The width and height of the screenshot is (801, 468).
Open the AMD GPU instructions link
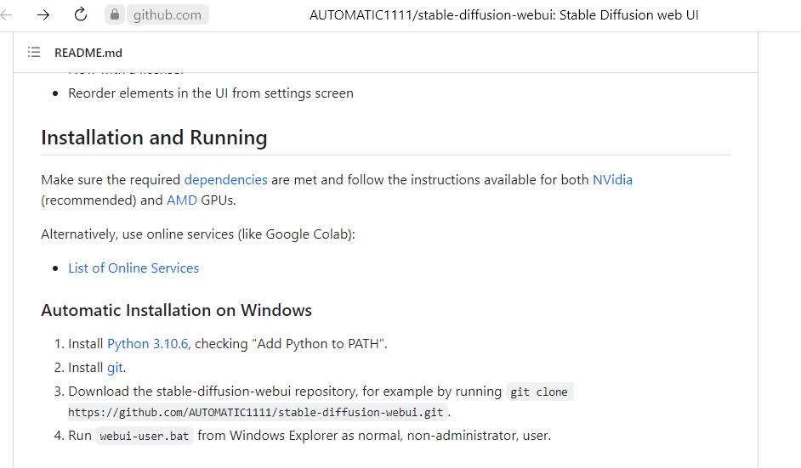point(182,200)
